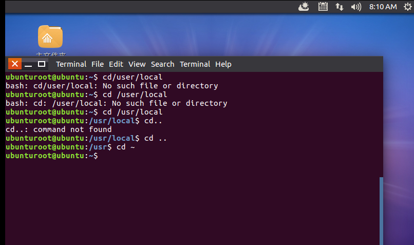Open the weather indicator in top panel
The width and height of the screenshot is (414, 245).
pos(304,7)
